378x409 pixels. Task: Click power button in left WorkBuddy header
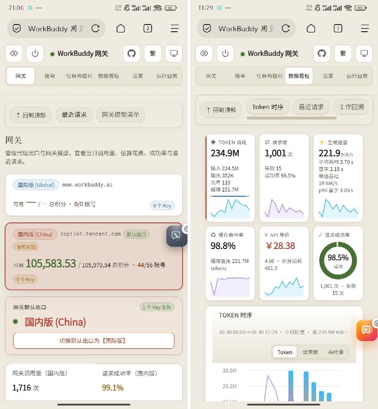[x=35, y=54]
